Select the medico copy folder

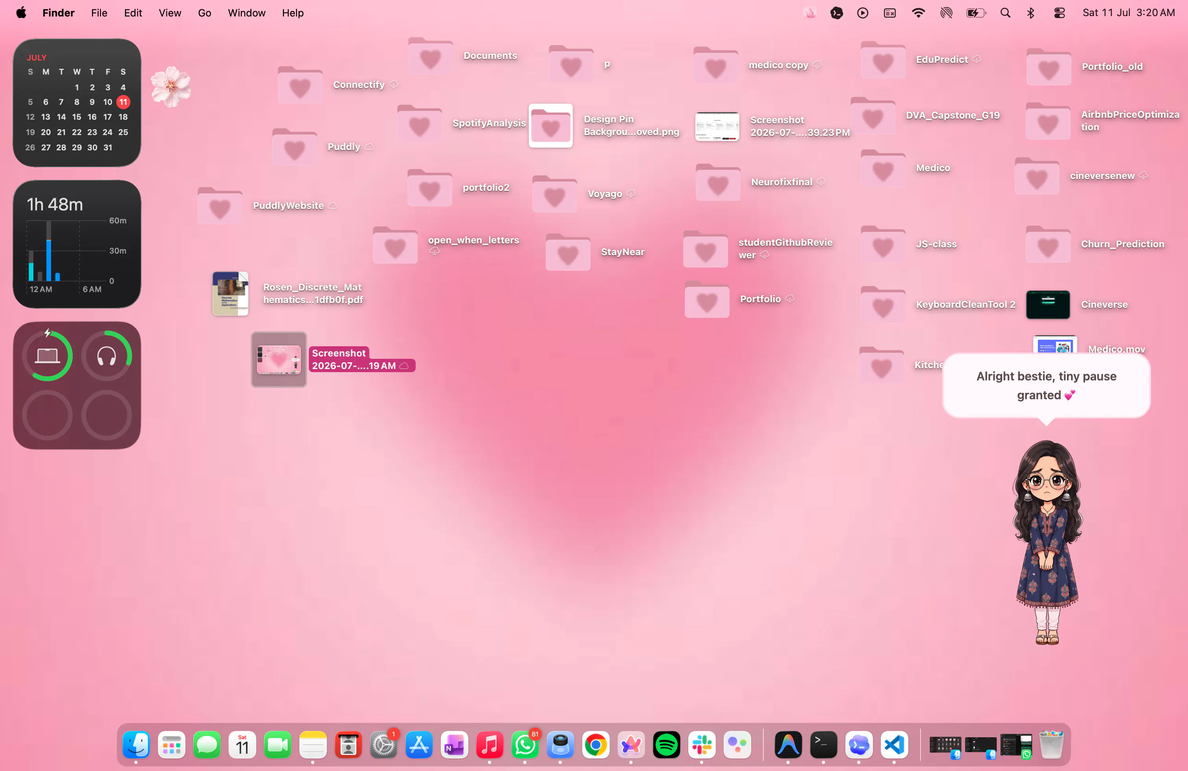point(716,65)
